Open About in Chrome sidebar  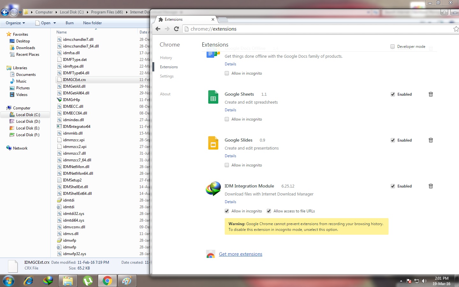tap(165, 94)
